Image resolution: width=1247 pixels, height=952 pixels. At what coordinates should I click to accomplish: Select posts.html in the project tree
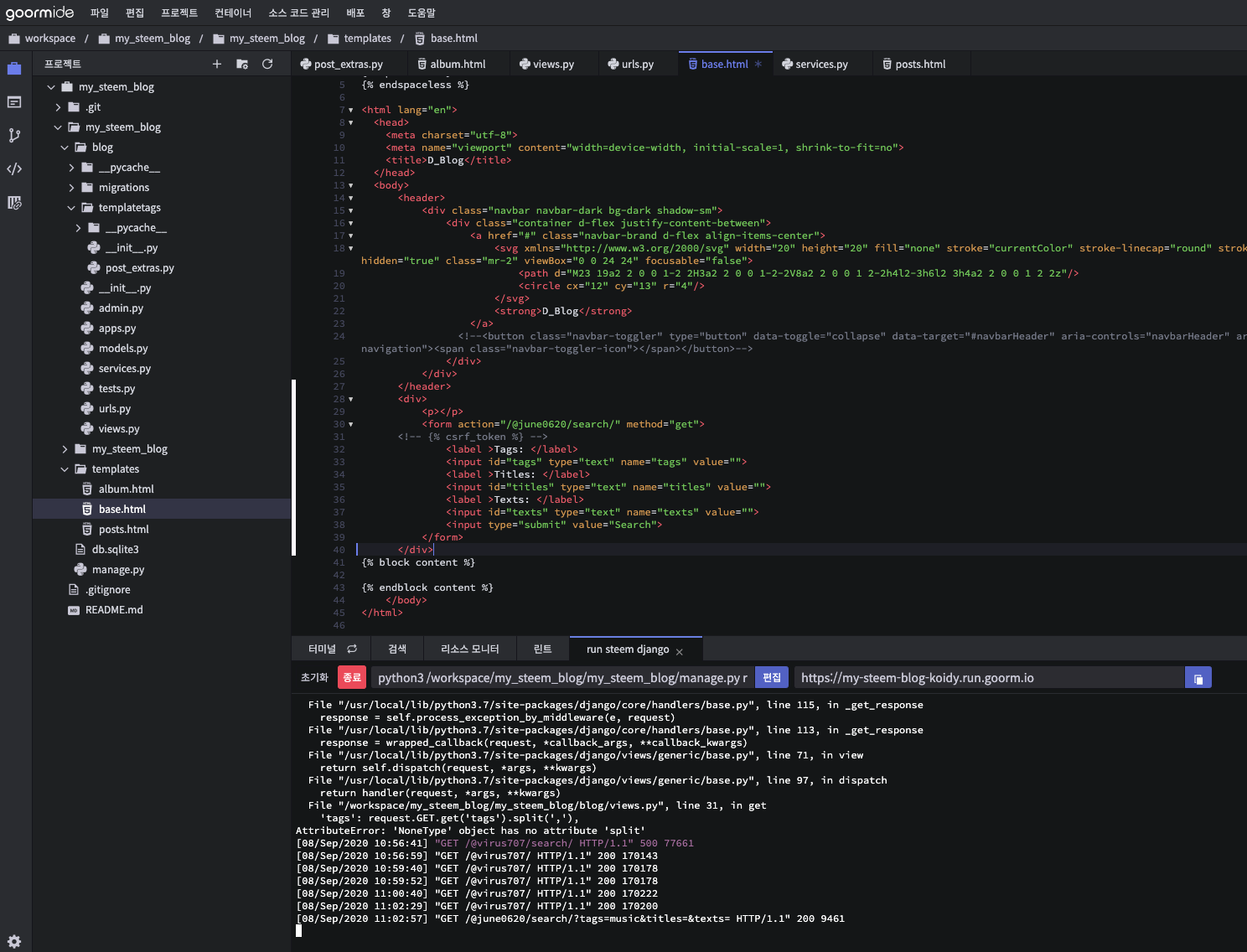(161, 529)
